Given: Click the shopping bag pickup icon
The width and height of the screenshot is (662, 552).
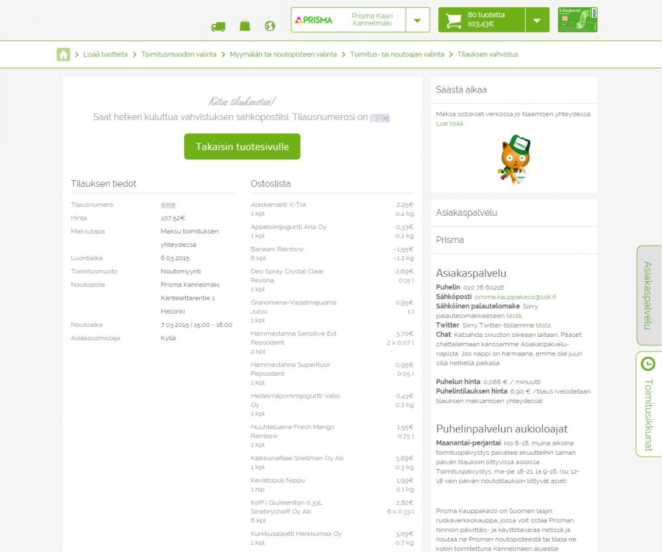Looking at the screenshot, I should click(245, 25).
